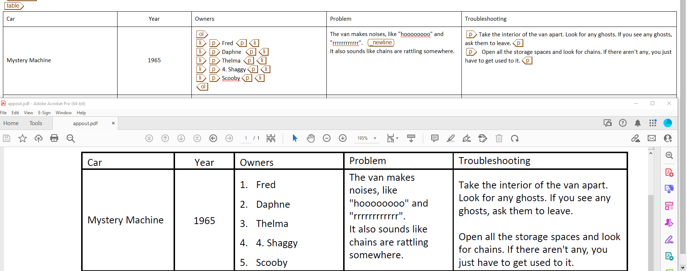Star the file as favorite

[x=23, y=138]
